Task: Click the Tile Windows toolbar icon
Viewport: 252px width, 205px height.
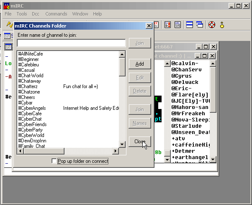Action: coord(190,25)
